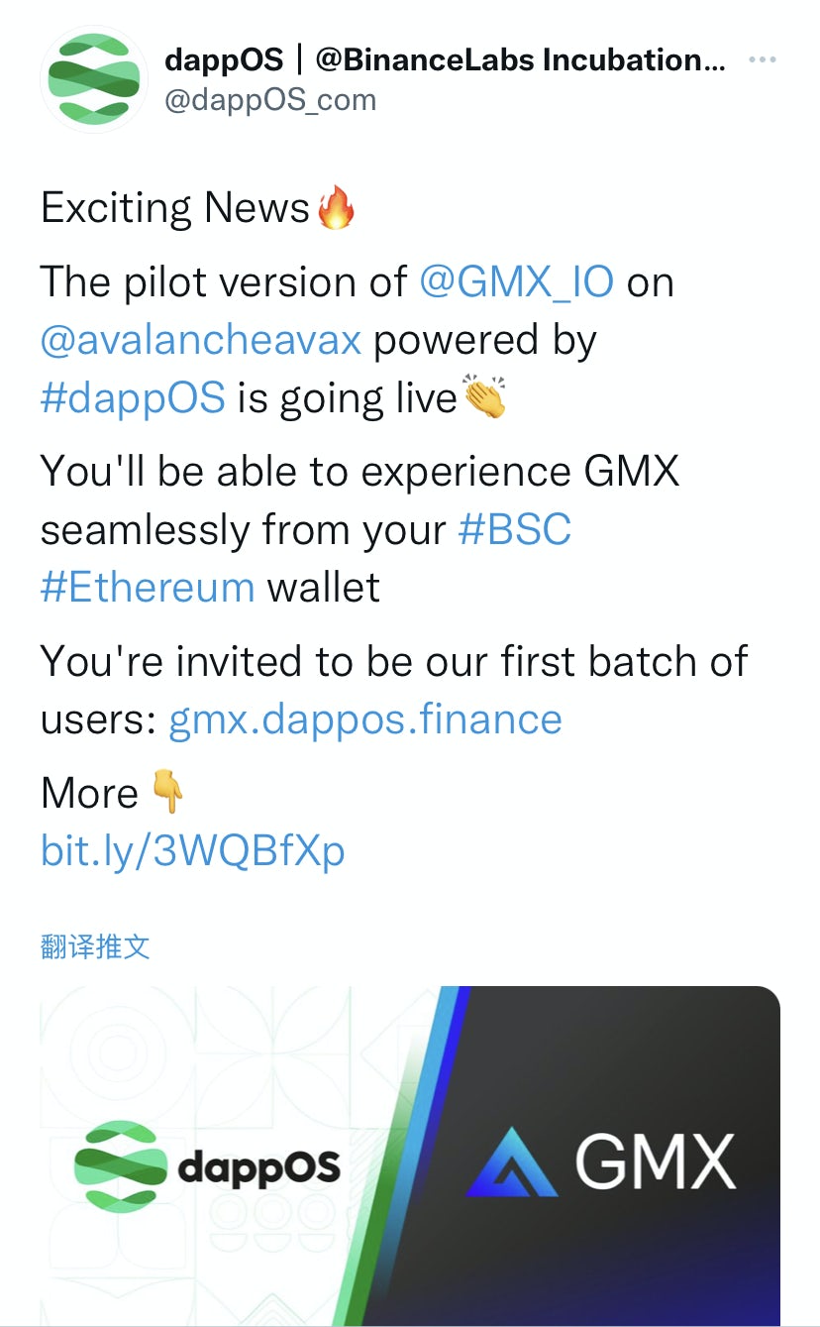Screen dimensions: 820x1327
Task: Click the blue GMX triangle logo
Action: (513, 1161)
